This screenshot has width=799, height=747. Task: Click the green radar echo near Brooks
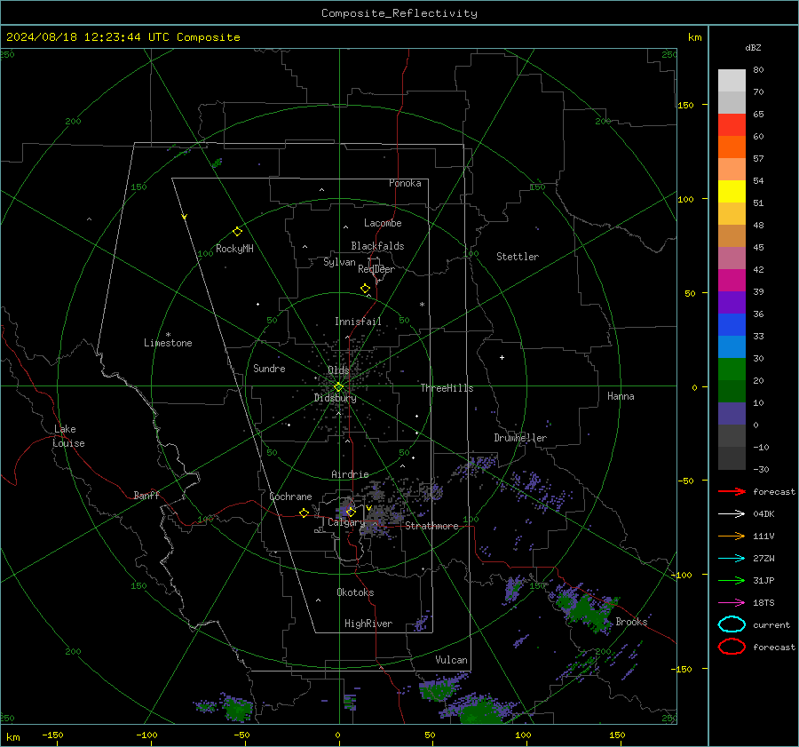[586, 609]
